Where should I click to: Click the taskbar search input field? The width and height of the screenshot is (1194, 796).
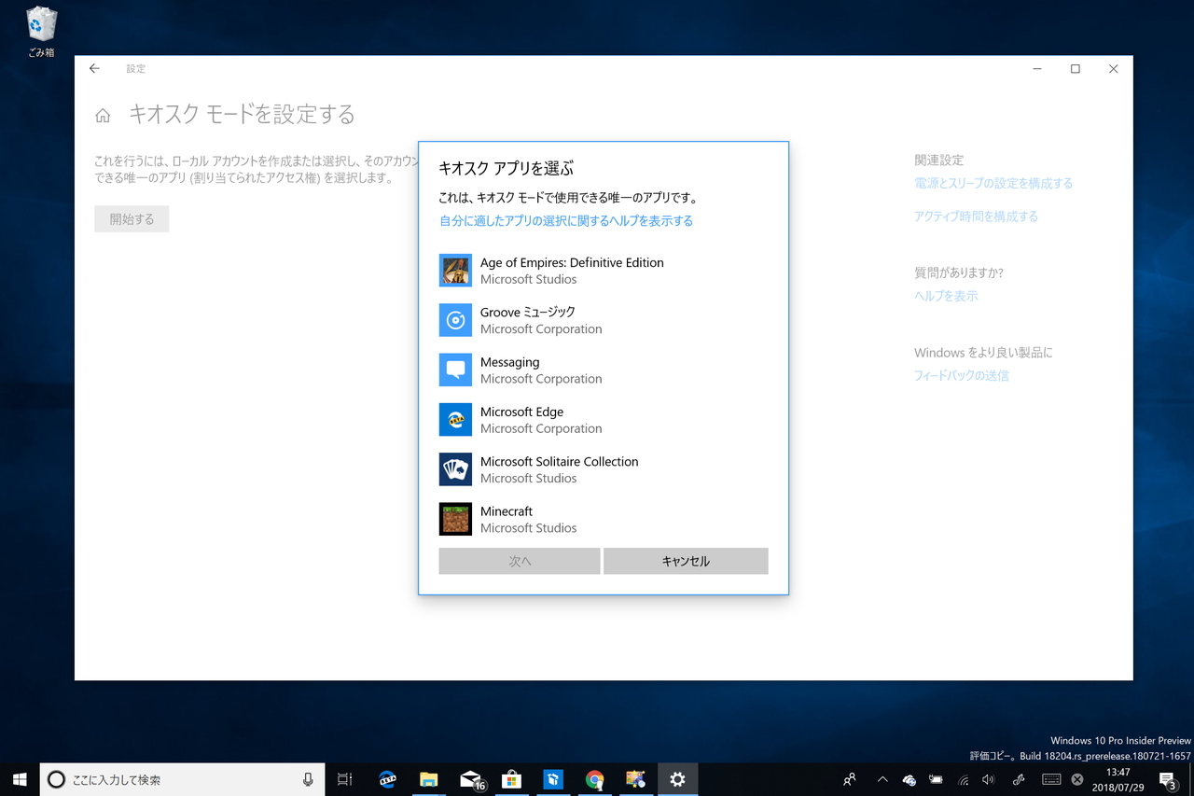[x=168, y=779]
